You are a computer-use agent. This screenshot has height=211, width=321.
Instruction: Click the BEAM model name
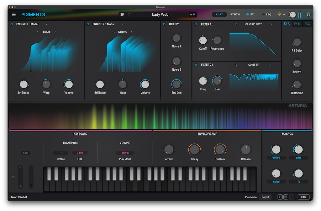tap(46, 32)
